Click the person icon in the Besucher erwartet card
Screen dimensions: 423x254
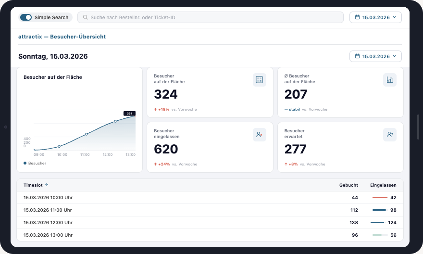tap(390, 135)
